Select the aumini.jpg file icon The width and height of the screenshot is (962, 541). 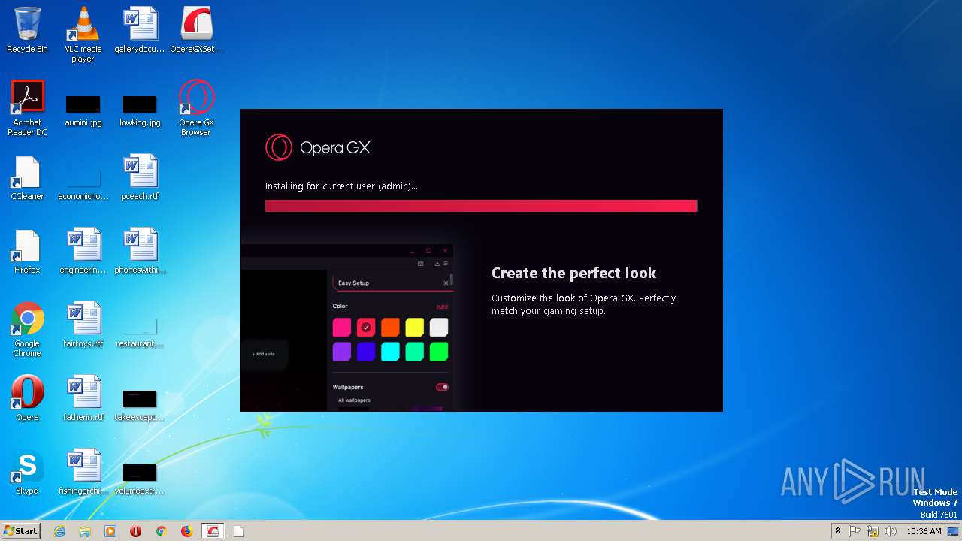tap(83, 110)
